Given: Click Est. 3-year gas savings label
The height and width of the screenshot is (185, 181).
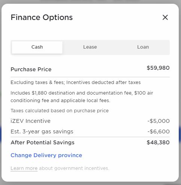Looking at the screenshot, I should pos(42,131).
